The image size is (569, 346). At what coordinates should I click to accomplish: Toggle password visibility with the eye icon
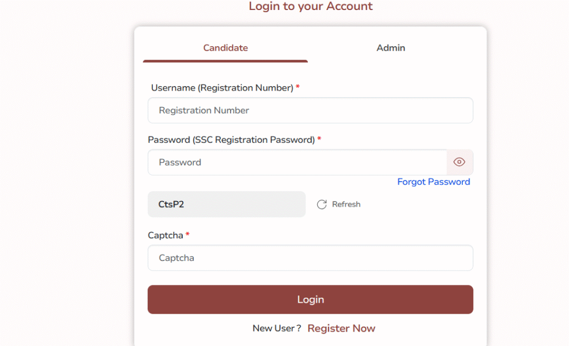(460, 162)
